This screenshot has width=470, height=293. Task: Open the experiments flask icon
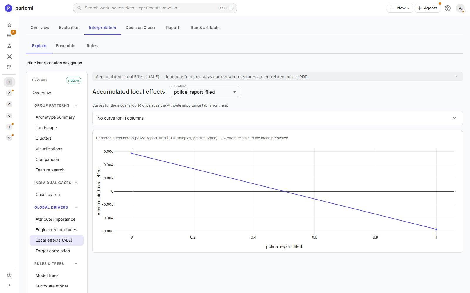click(9, 46)
